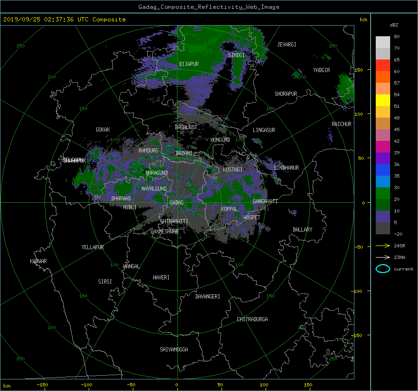Click the GANGAVATI city label
Viewport: 418px width, 391px height.
click(x=265, y=201)
